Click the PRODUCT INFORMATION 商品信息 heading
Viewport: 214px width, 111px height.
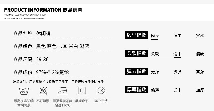tap(43, 10)
